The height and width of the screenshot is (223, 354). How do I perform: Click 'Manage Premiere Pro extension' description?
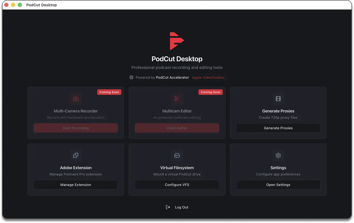tap(76, 174)
